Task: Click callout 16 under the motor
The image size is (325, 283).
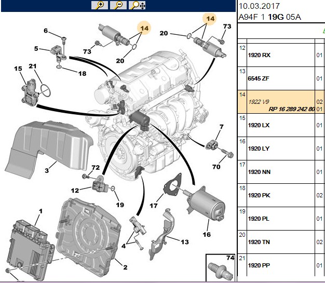Action: 207,235
